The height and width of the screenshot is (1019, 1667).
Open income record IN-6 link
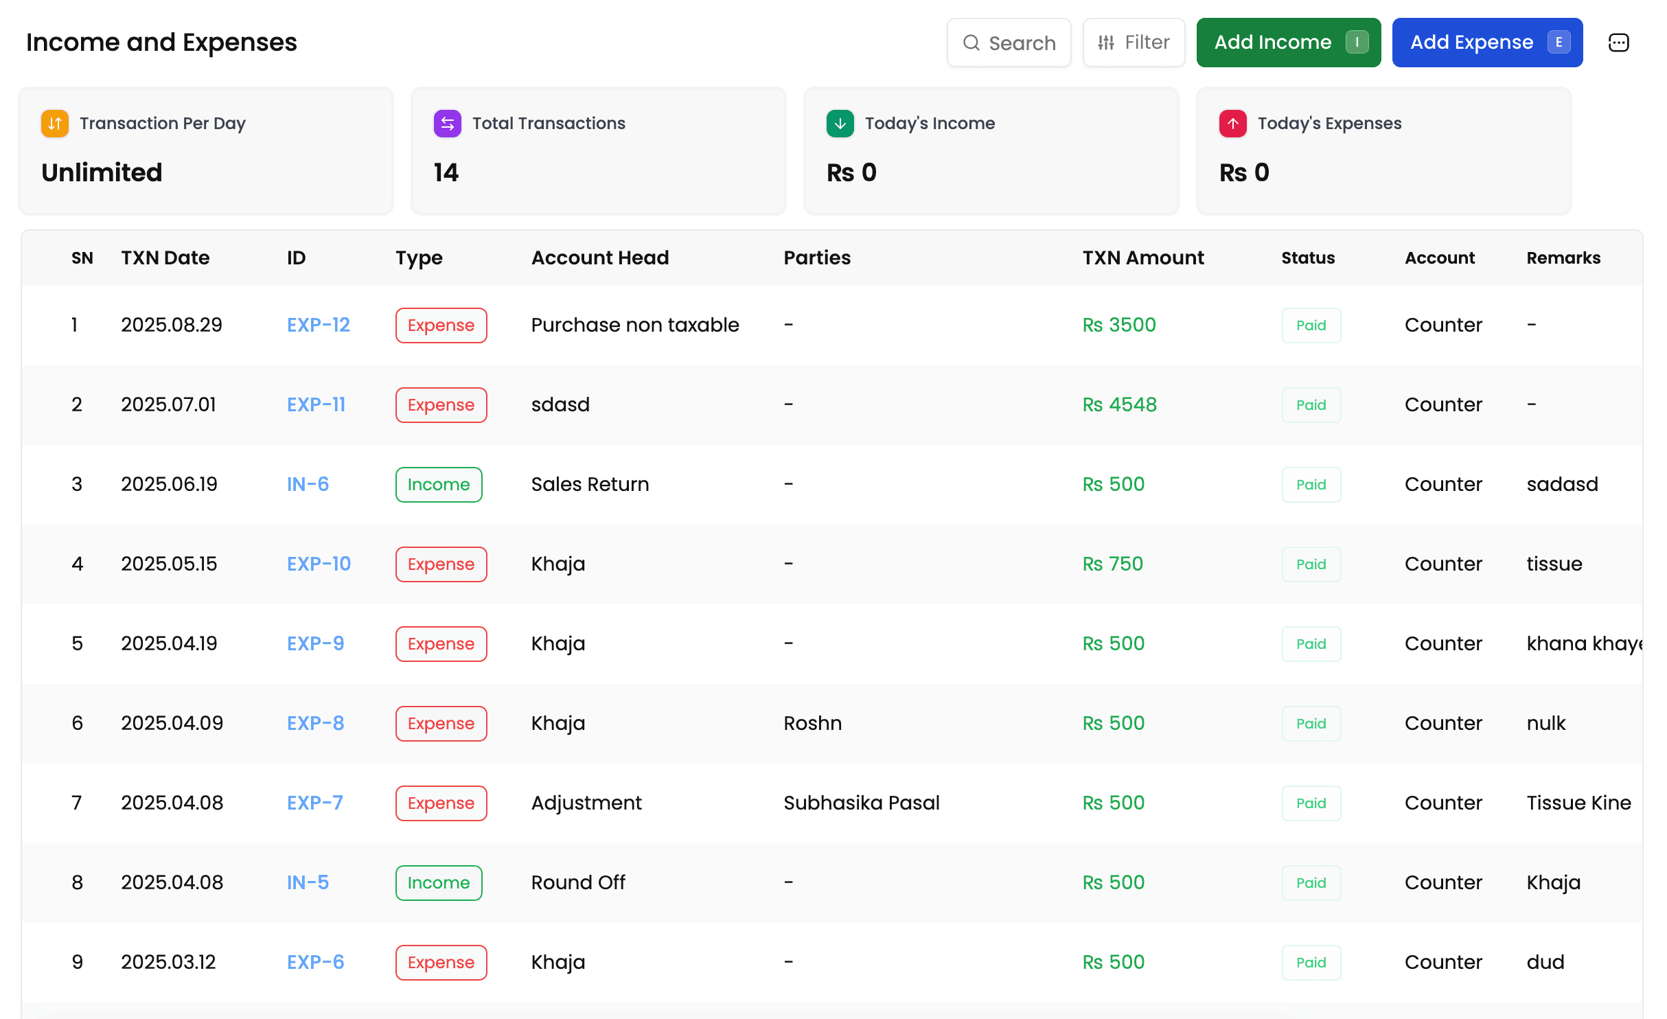pyautogui.click(x=307, y=484)
